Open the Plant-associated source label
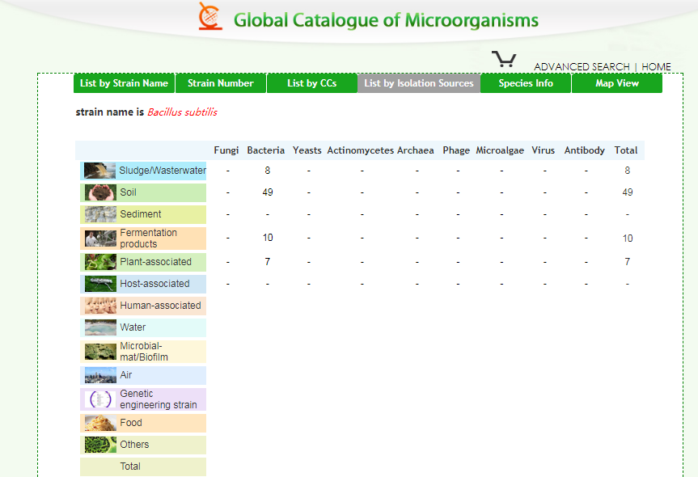698x477 pixels. 156,262
